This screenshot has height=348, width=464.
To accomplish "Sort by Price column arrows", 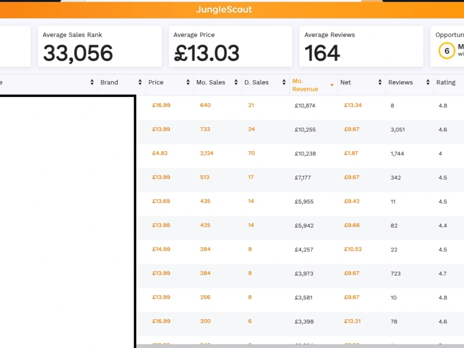I will [x=188, y=82].
